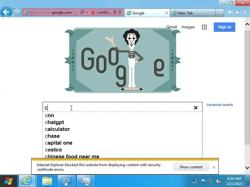The height and width of the screenshot is (187, 250).
Task: Dismiss the security notification bar
Action: pyautogui.click(x=214, y=167)
